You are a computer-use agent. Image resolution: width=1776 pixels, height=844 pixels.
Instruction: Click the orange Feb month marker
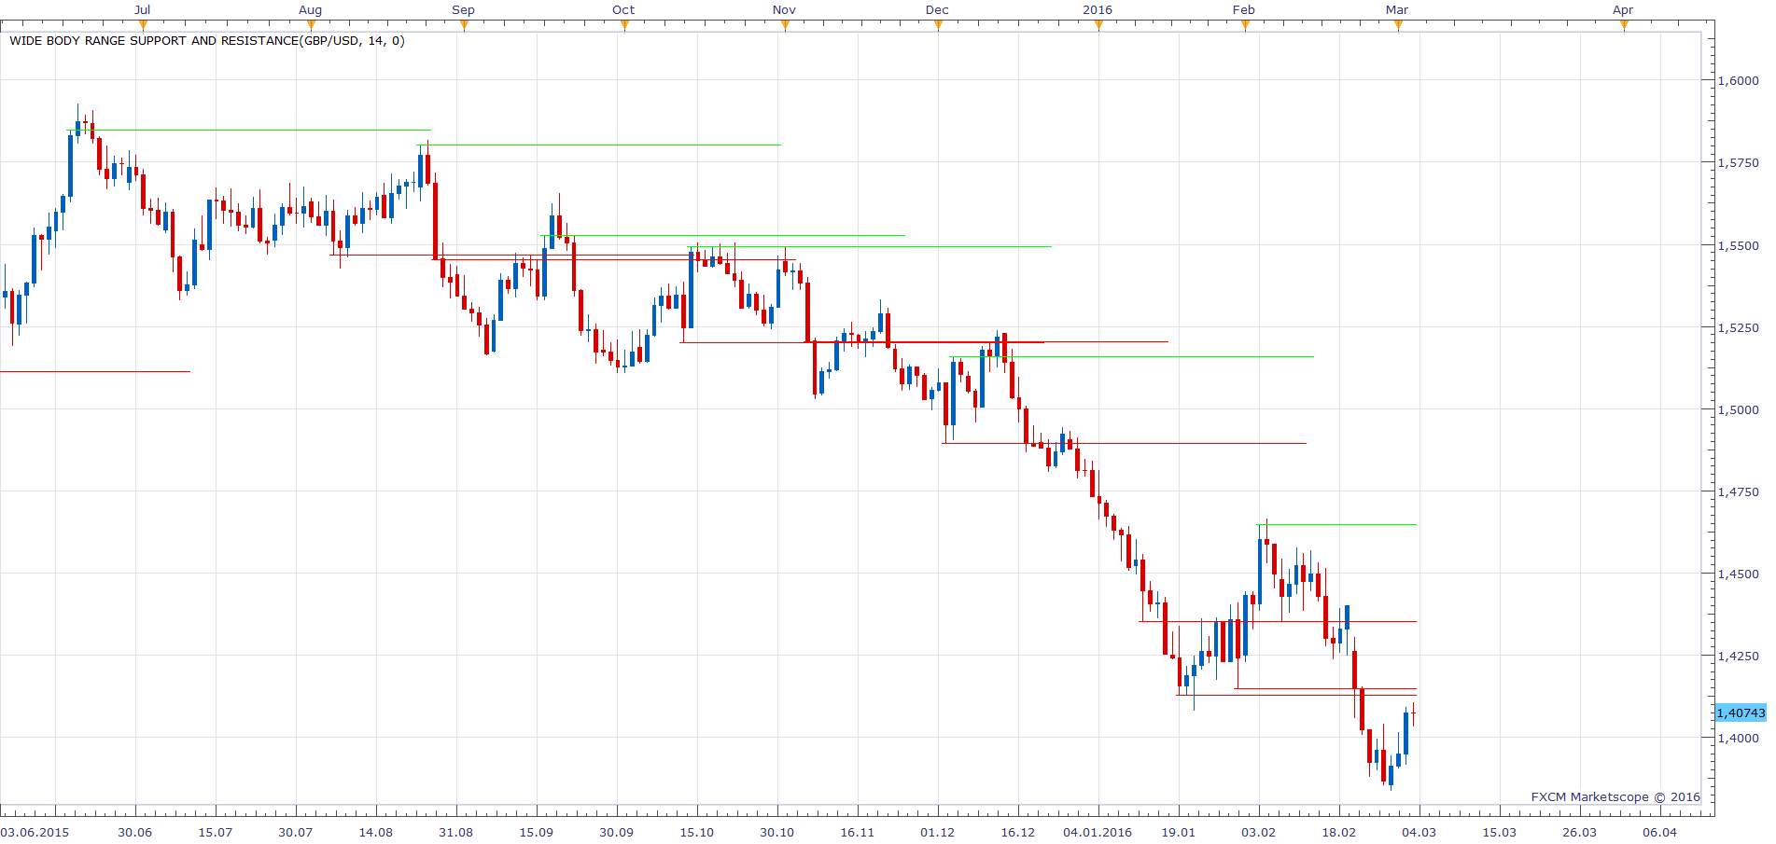(1244, 26)
